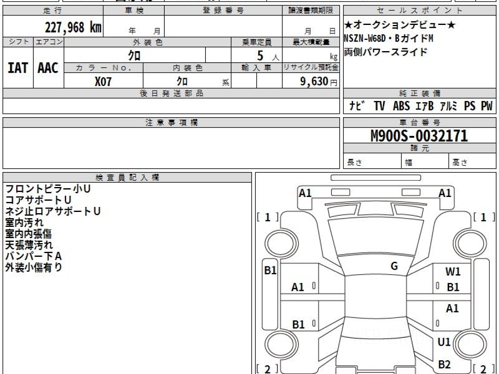Select the フロントピラー小U note
Screen dimensions: 499x374
coord(48,189)
